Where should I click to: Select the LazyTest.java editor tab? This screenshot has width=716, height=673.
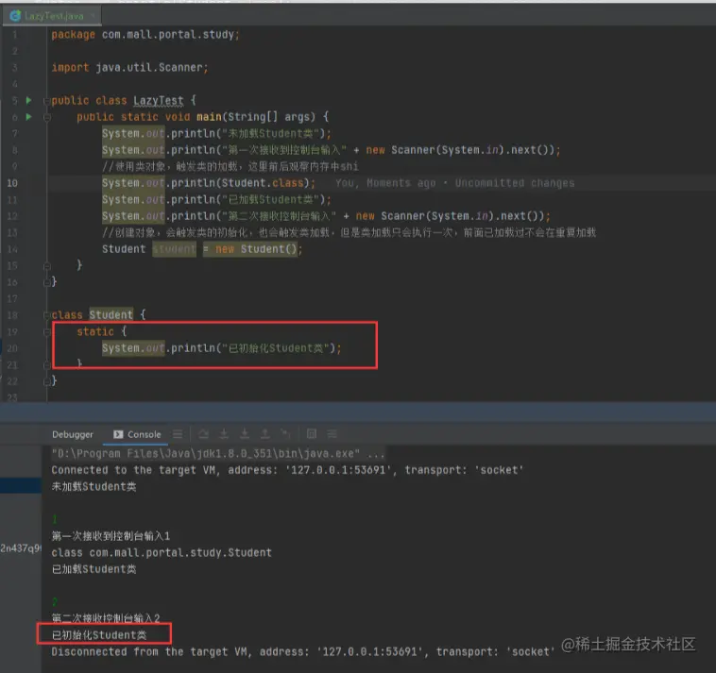coord(53,16)
